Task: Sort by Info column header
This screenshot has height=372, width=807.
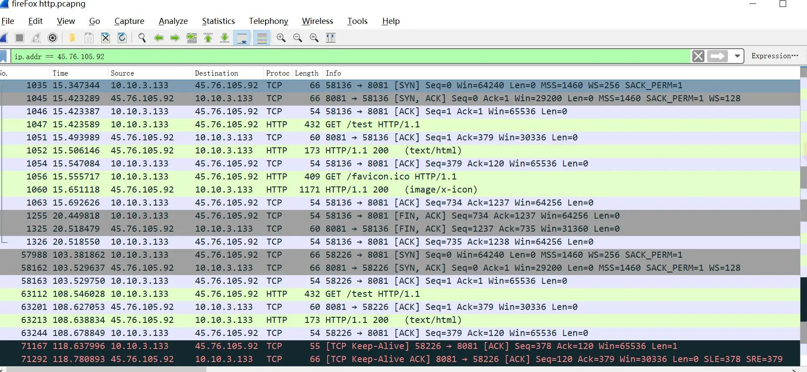Action: (x=561, y=73)
